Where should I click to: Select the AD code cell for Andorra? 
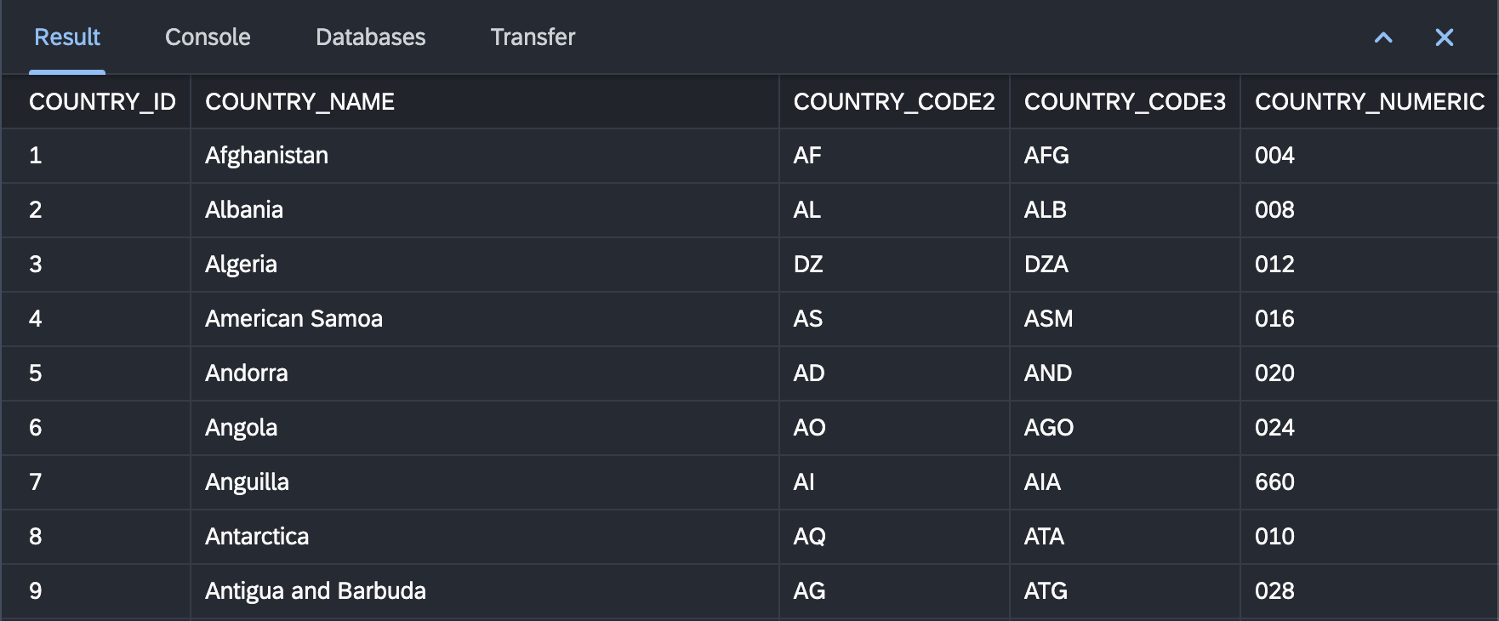pyautogui.click(x=894, y=373)
